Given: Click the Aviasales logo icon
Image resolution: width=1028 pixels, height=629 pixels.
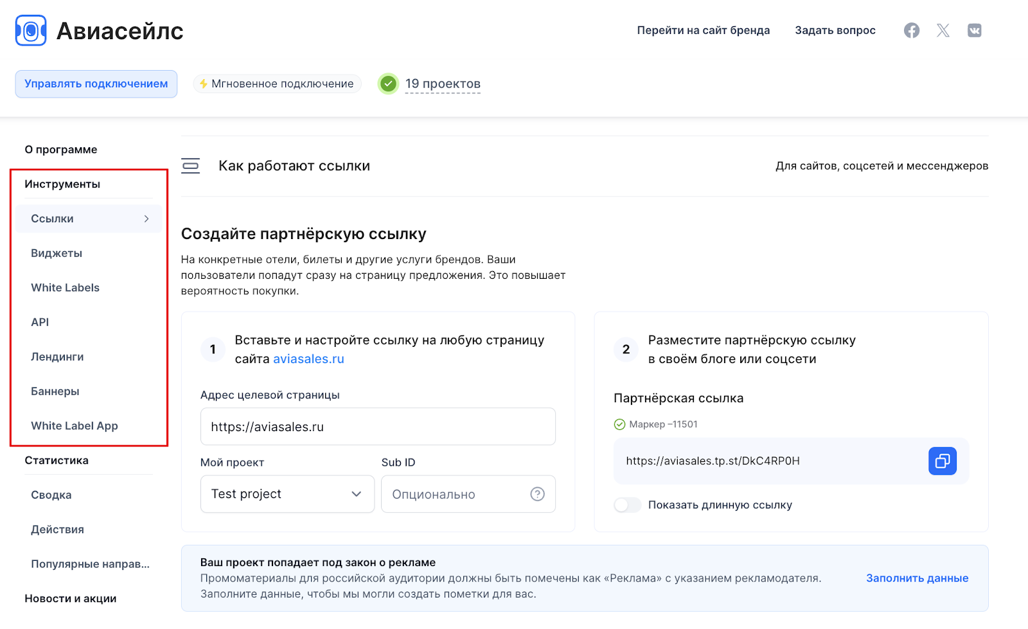Looking at the screenshot, I should 31,31.
